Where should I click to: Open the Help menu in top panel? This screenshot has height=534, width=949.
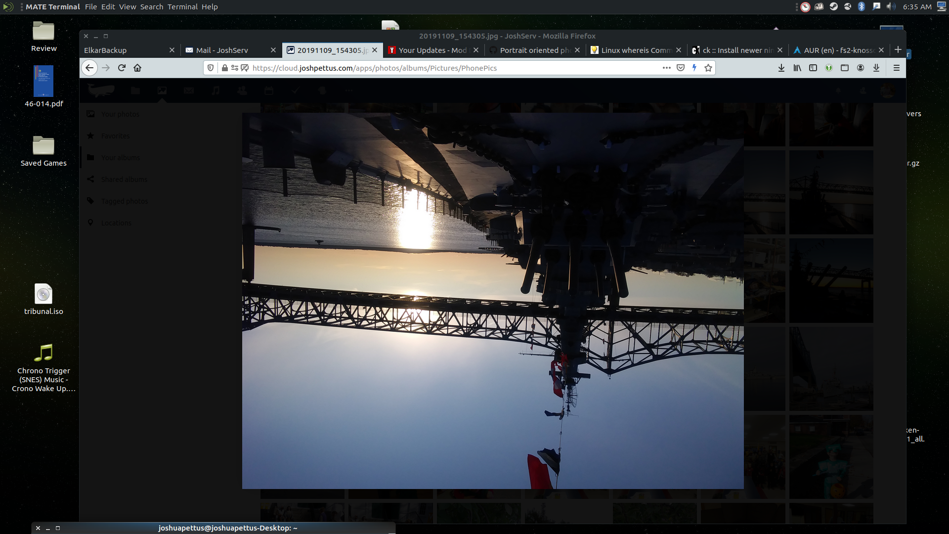pyautogui.click(x=210, y=7)
